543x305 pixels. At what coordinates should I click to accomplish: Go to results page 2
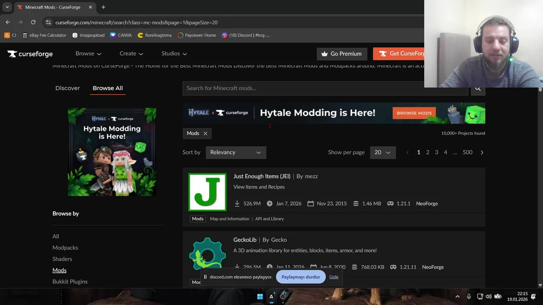(428, 152)
